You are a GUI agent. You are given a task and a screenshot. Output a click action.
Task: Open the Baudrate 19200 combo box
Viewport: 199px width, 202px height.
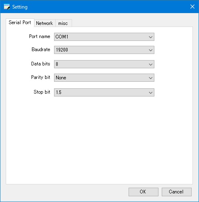point(104,50)
